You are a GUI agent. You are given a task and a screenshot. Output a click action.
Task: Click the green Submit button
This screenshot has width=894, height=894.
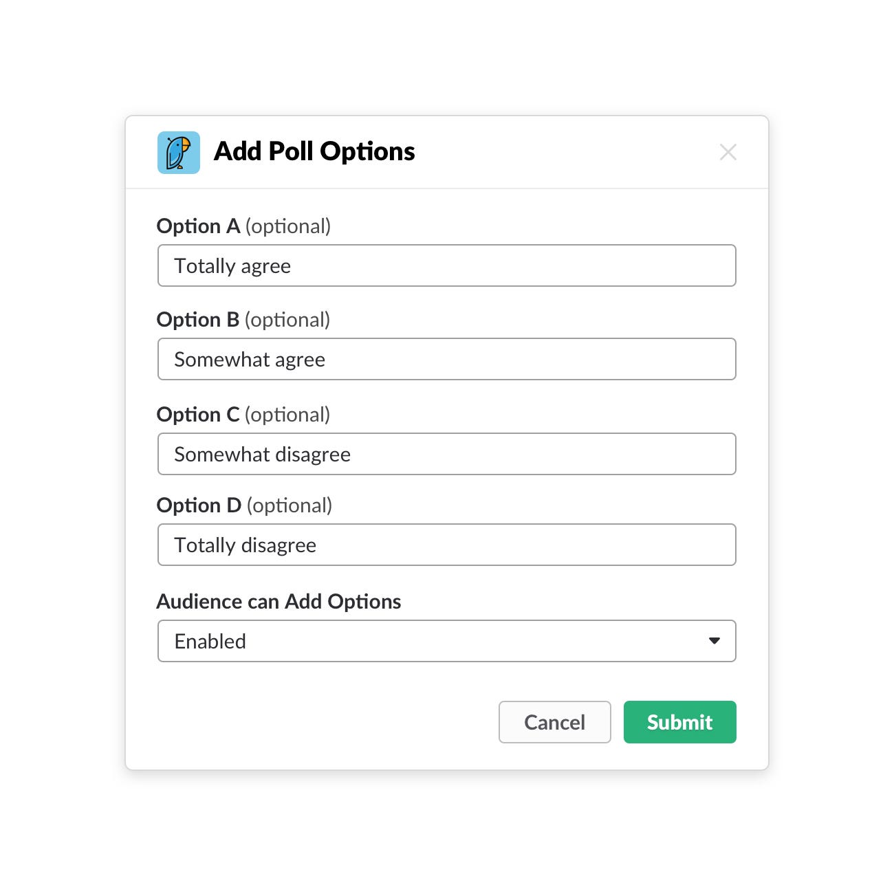click(x=679, y=722)
